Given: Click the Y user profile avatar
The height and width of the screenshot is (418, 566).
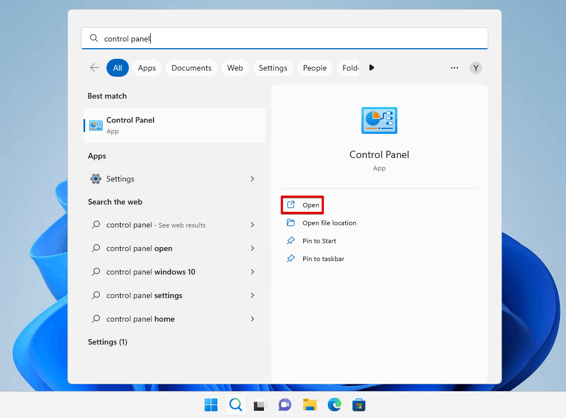Looking at the screenshot, I should pyautogui.click(x=475, y=68).
